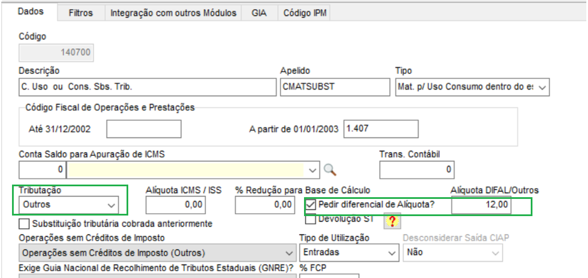Click the Trans. Contábil input field
Viewport: 588px width, 278px height.
click(417, 170)
